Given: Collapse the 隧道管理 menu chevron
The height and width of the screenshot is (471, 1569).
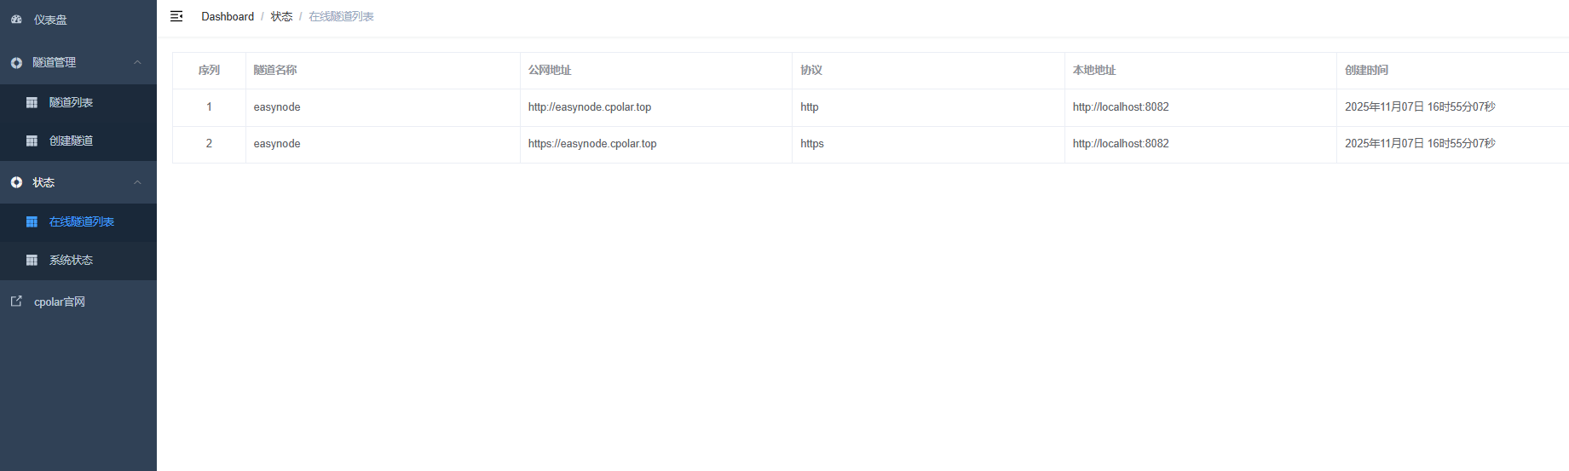Looking at the screenshot, I should (x=137, y=62).
